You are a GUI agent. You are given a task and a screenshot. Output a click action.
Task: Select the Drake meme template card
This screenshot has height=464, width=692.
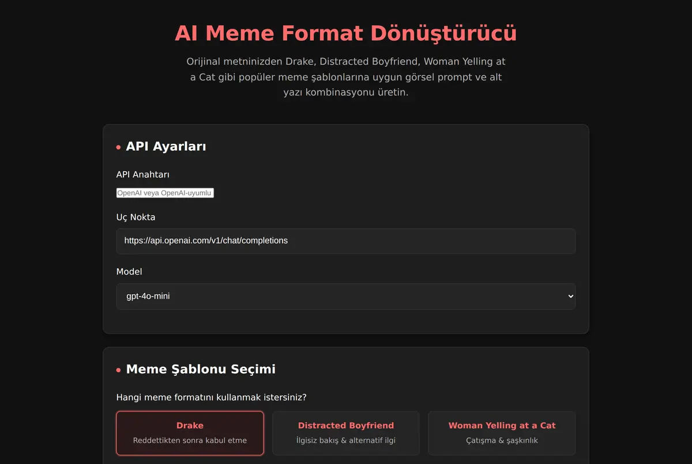(x=190, y=433)
